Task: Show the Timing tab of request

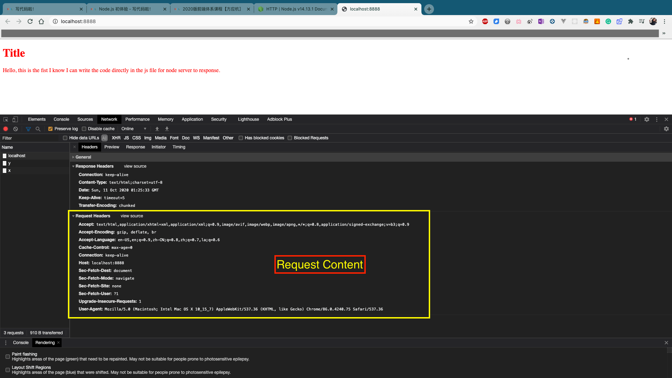Action: pos(179,147)
